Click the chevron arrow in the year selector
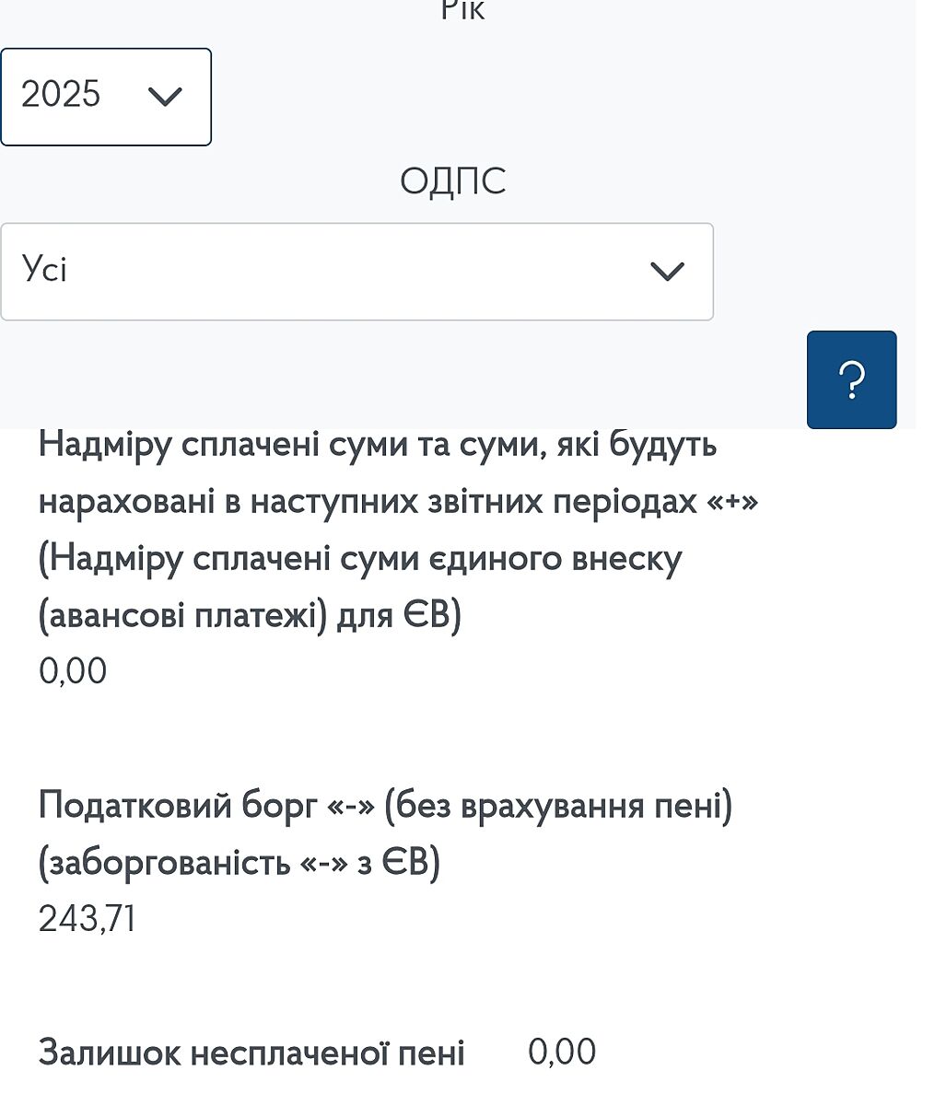Screen dimensions: 935x1105 166,96
